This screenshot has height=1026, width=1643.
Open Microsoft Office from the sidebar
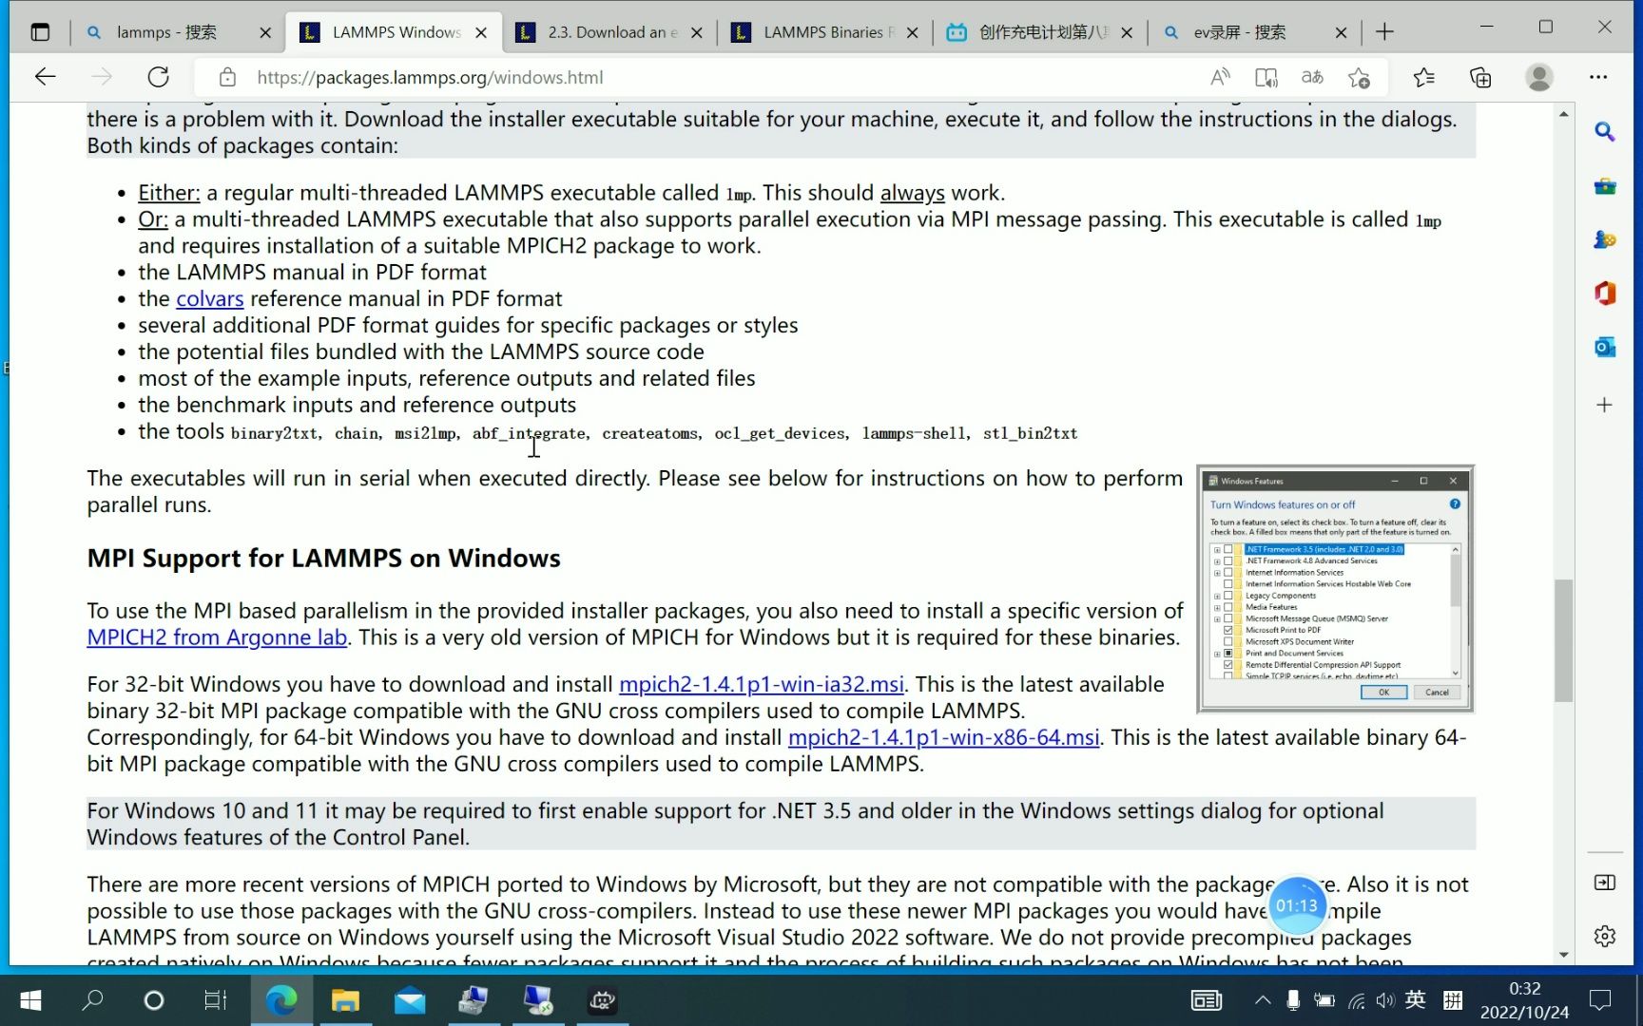[x=1604, y=294]
